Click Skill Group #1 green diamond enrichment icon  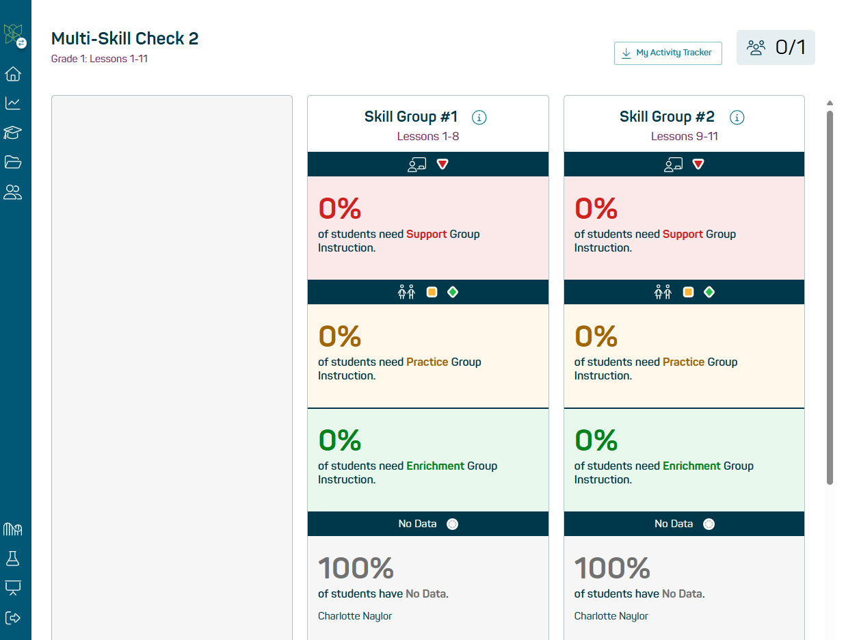click(453, 292)
